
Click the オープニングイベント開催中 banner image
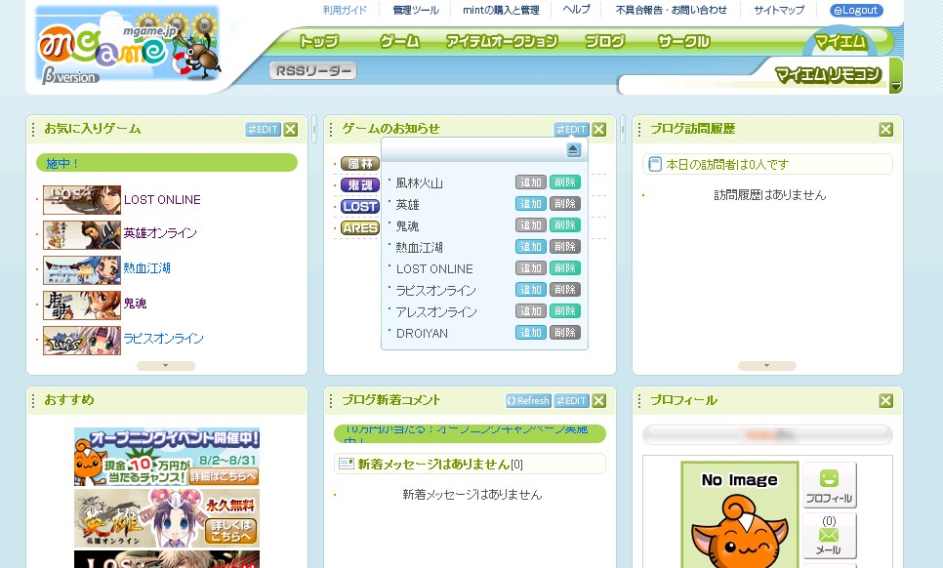coord(166,457)
